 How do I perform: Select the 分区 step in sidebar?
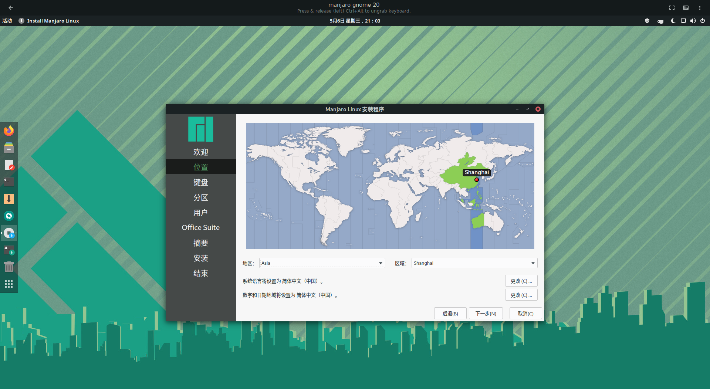pos(201,197)
